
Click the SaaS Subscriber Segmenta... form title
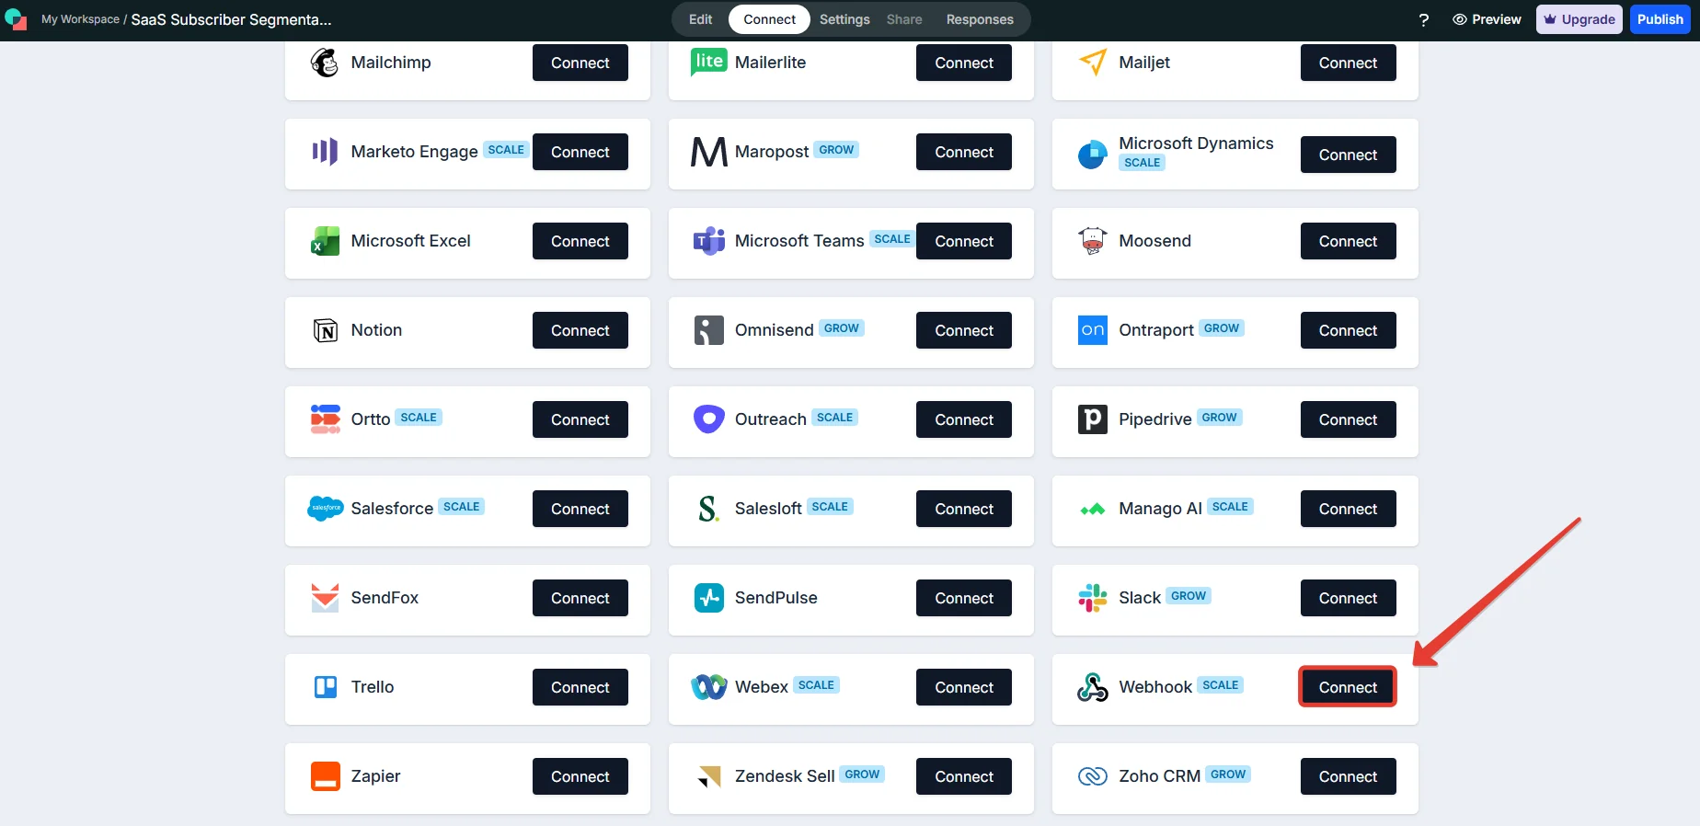pyautogui.click(x=231, y=19)
